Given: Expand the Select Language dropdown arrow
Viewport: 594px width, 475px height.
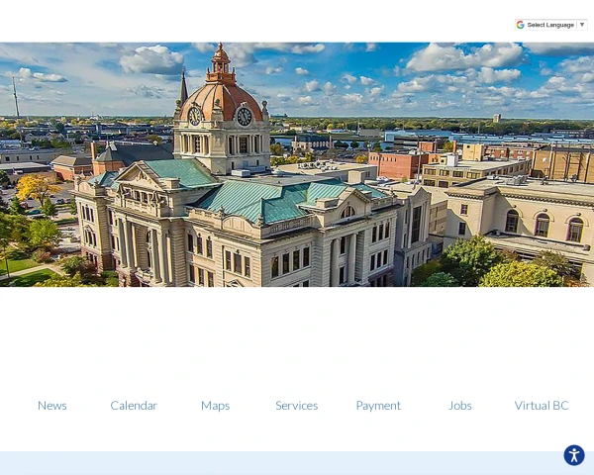Looking at the screenshot, I should click(x=582, y=25).
